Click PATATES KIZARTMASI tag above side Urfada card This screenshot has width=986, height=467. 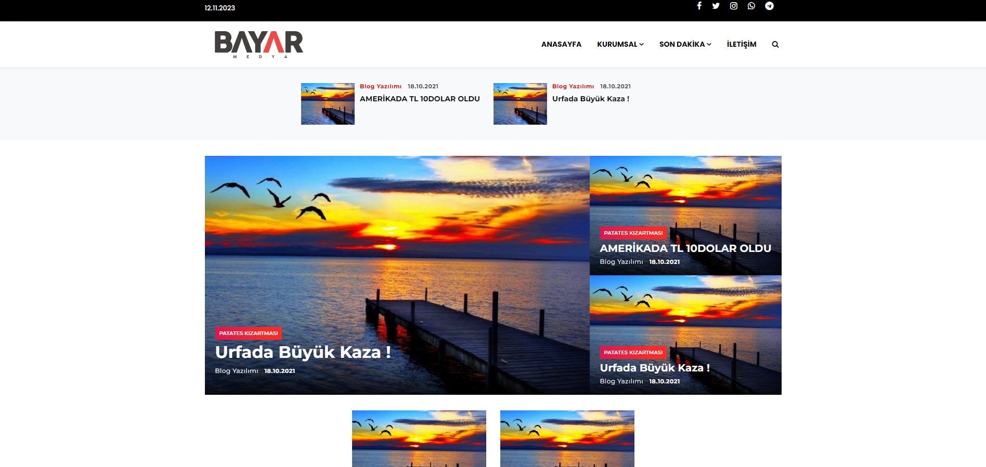[x=633, y=352]
